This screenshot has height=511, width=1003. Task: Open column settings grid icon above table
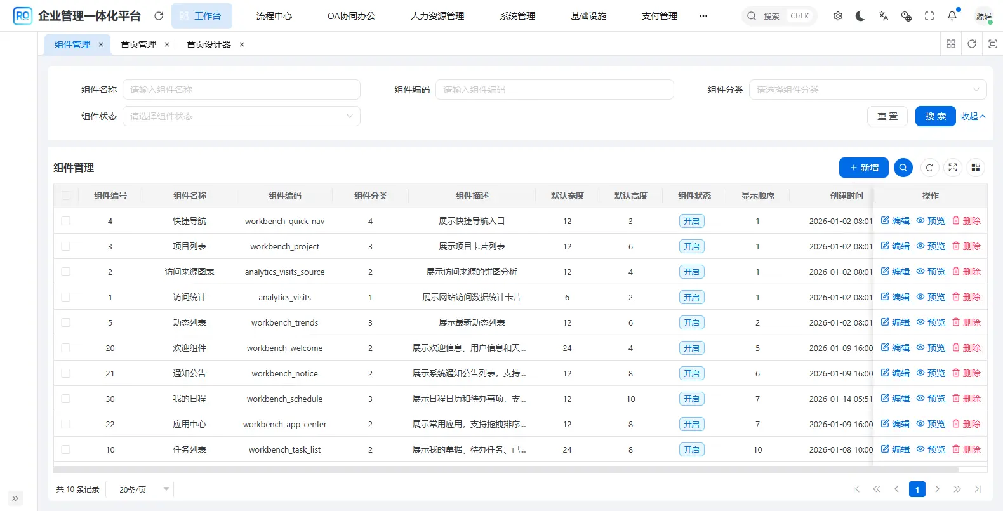(x=976, y=168)
